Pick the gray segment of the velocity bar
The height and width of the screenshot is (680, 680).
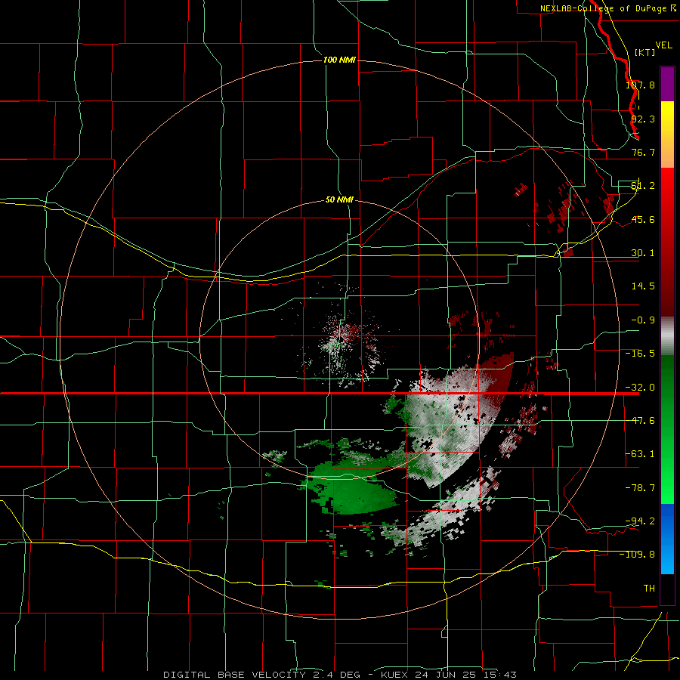(x=667, y=336)
